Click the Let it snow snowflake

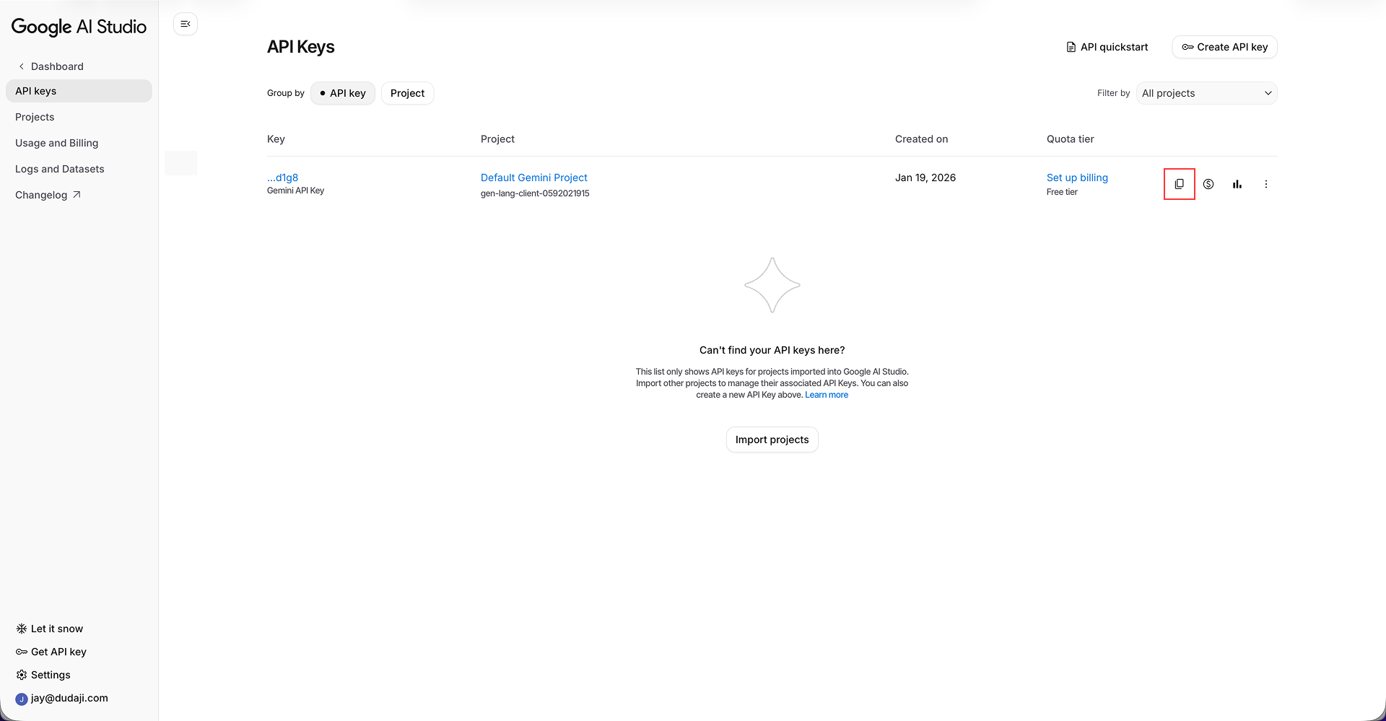22,629
